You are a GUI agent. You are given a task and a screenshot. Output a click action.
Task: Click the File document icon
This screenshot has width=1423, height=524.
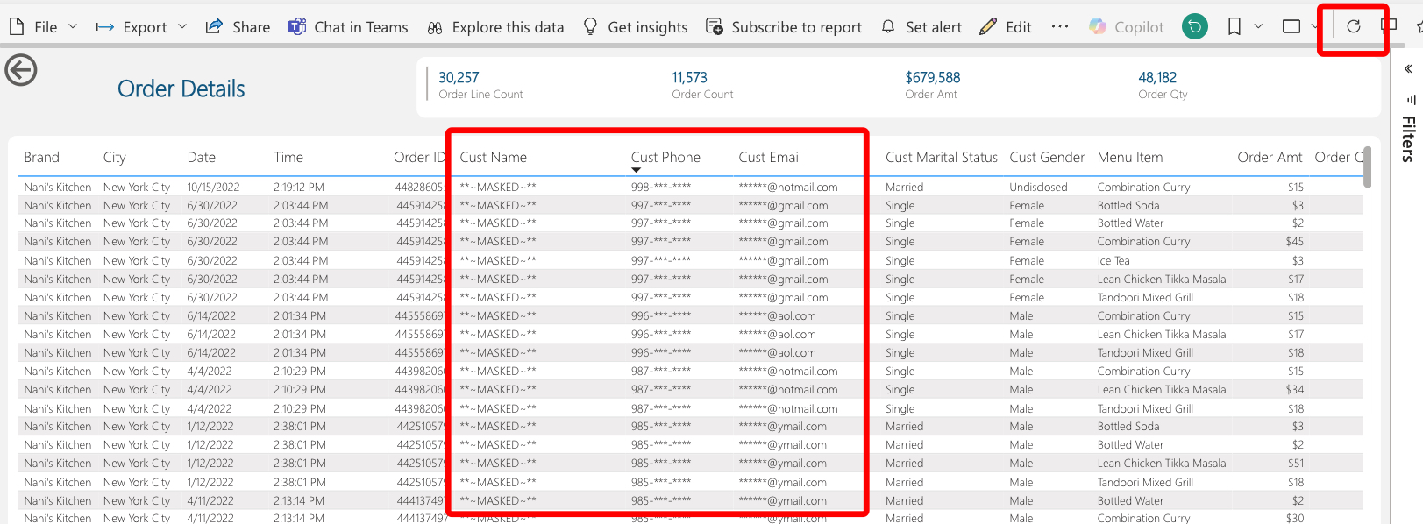click(x=17, y=27)
